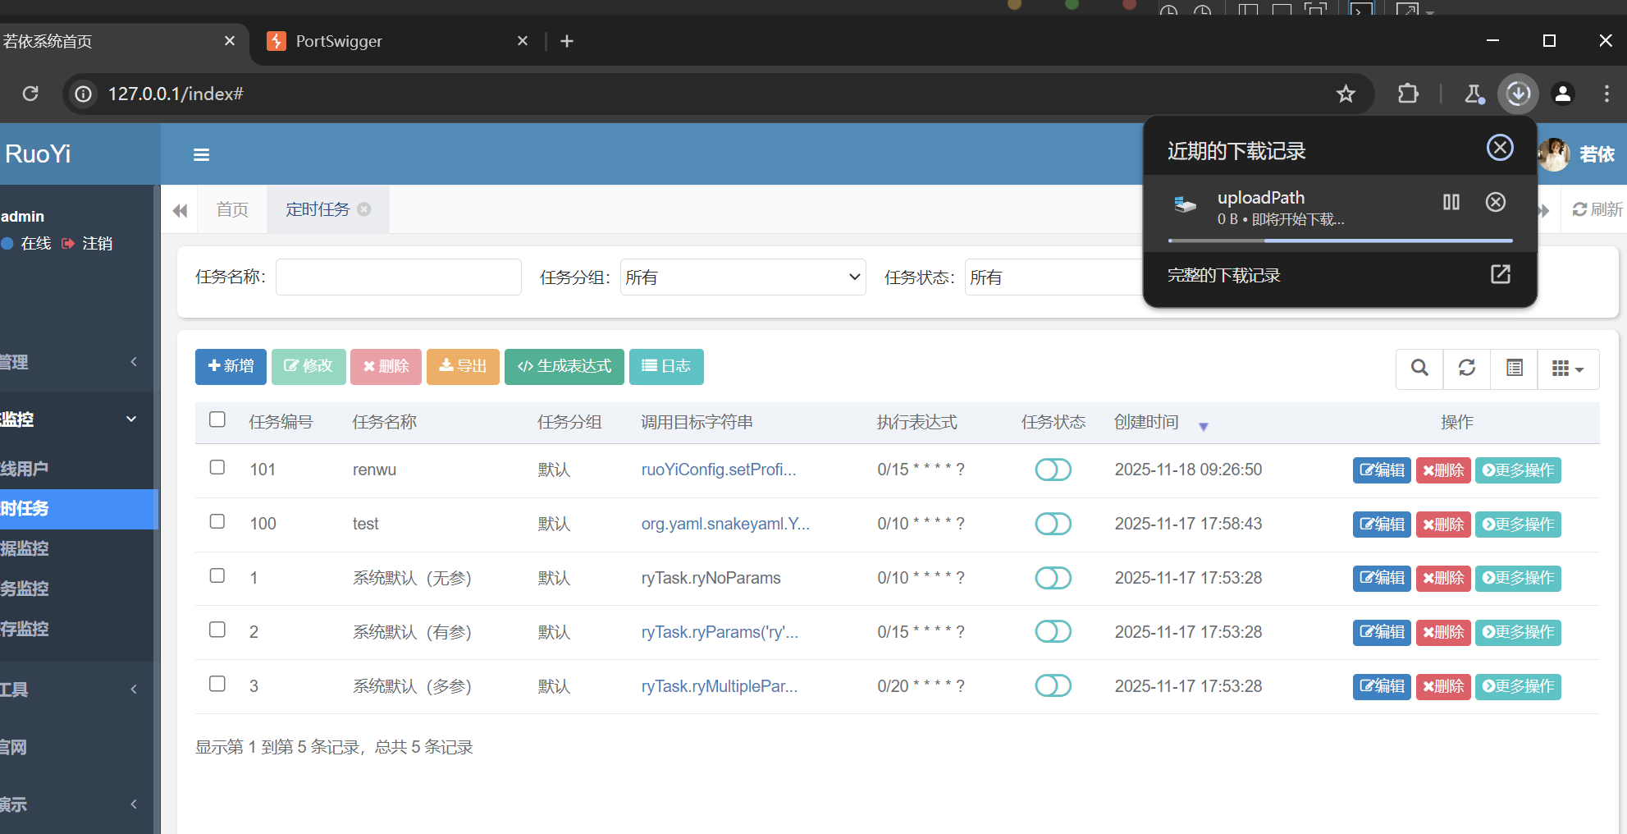1627x834 pixels.
Task: Open the browser extensions puzzle icon
Action: (1408, 94)
